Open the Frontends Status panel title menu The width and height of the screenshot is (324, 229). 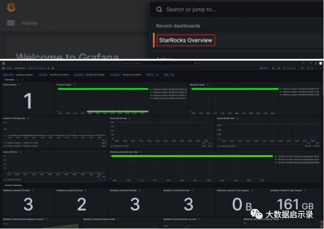point(64,85)
